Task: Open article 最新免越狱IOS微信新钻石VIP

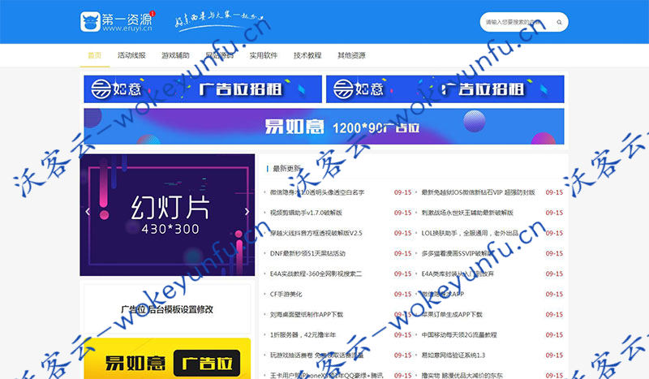Action: point(478,192)
